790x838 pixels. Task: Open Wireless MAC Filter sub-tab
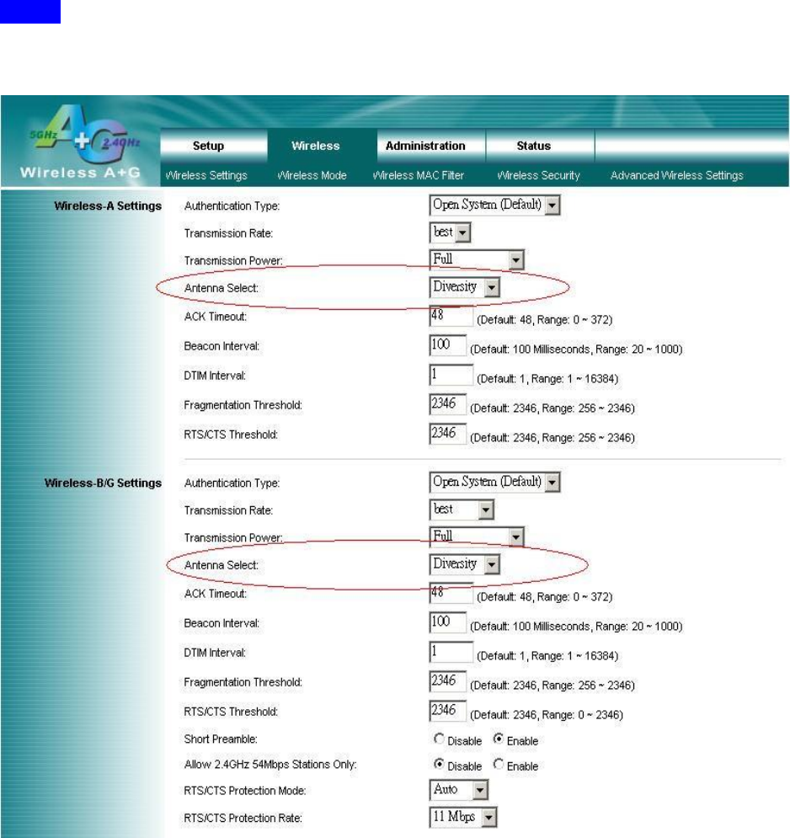point(419,175)
